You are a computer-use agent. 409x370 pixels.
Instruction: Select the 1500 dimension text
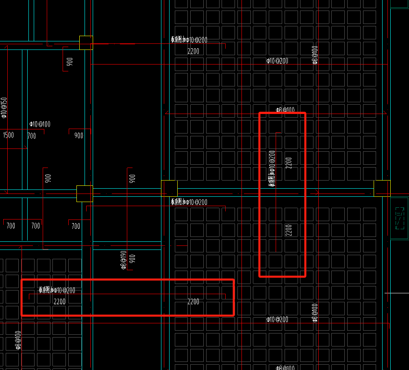pos(8,135)
